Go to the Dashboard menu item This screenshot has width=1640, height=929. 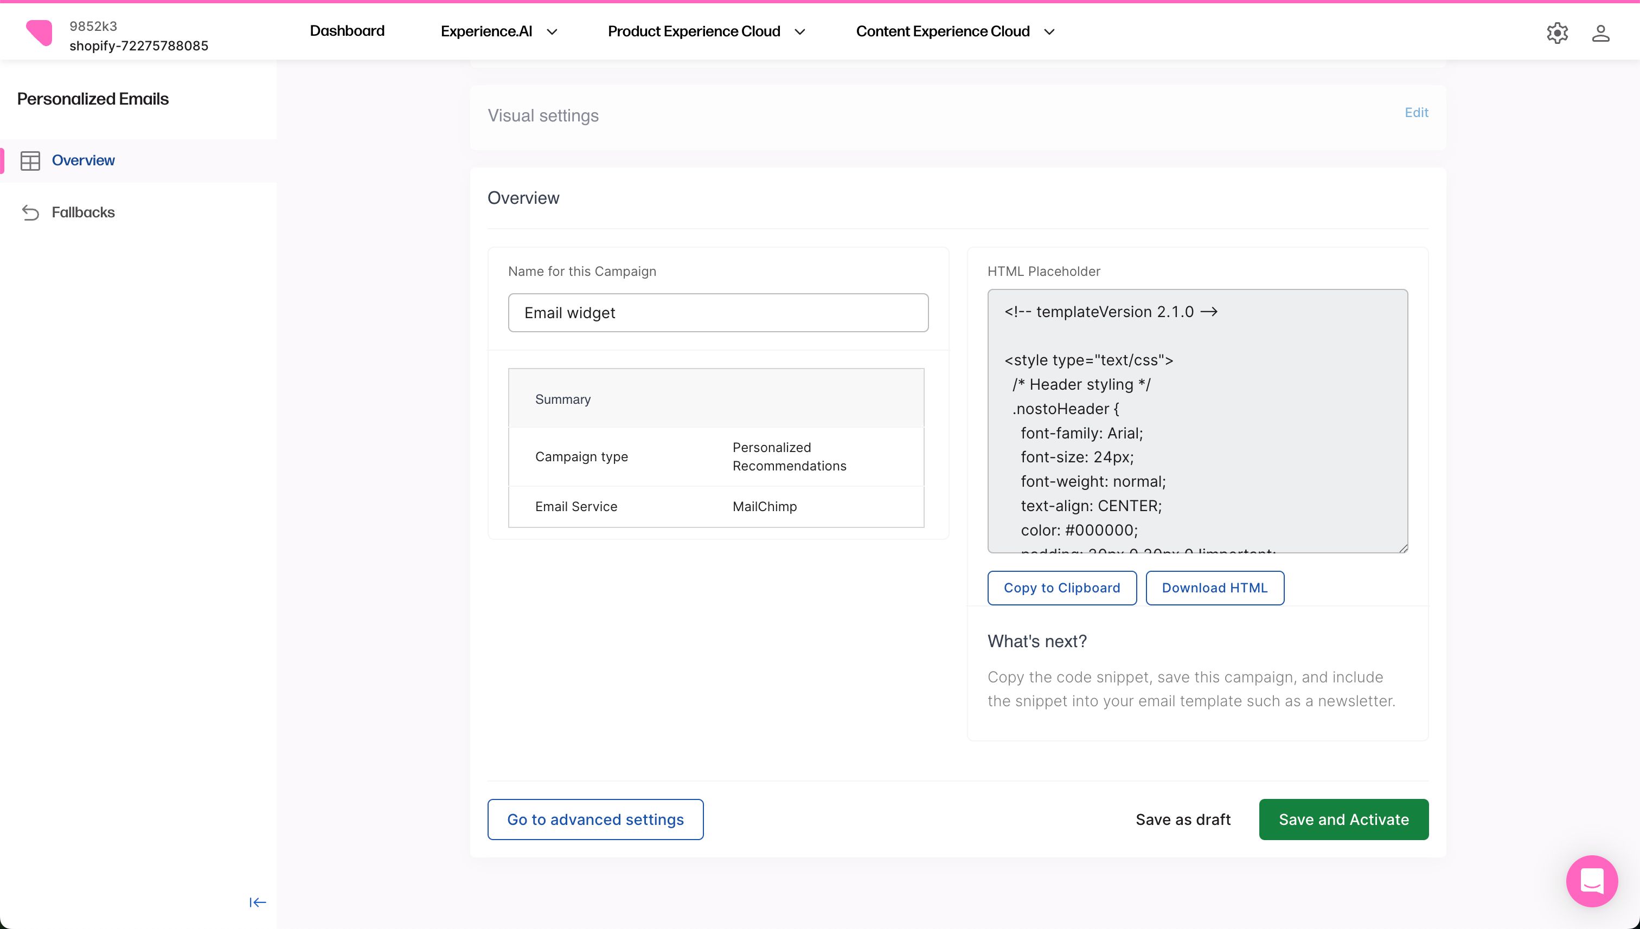347,31
